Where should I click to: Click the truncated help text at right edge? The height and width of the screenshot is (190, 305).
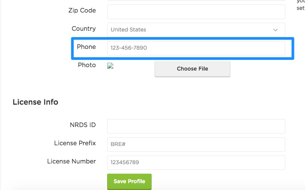click(x=301, y=5)
